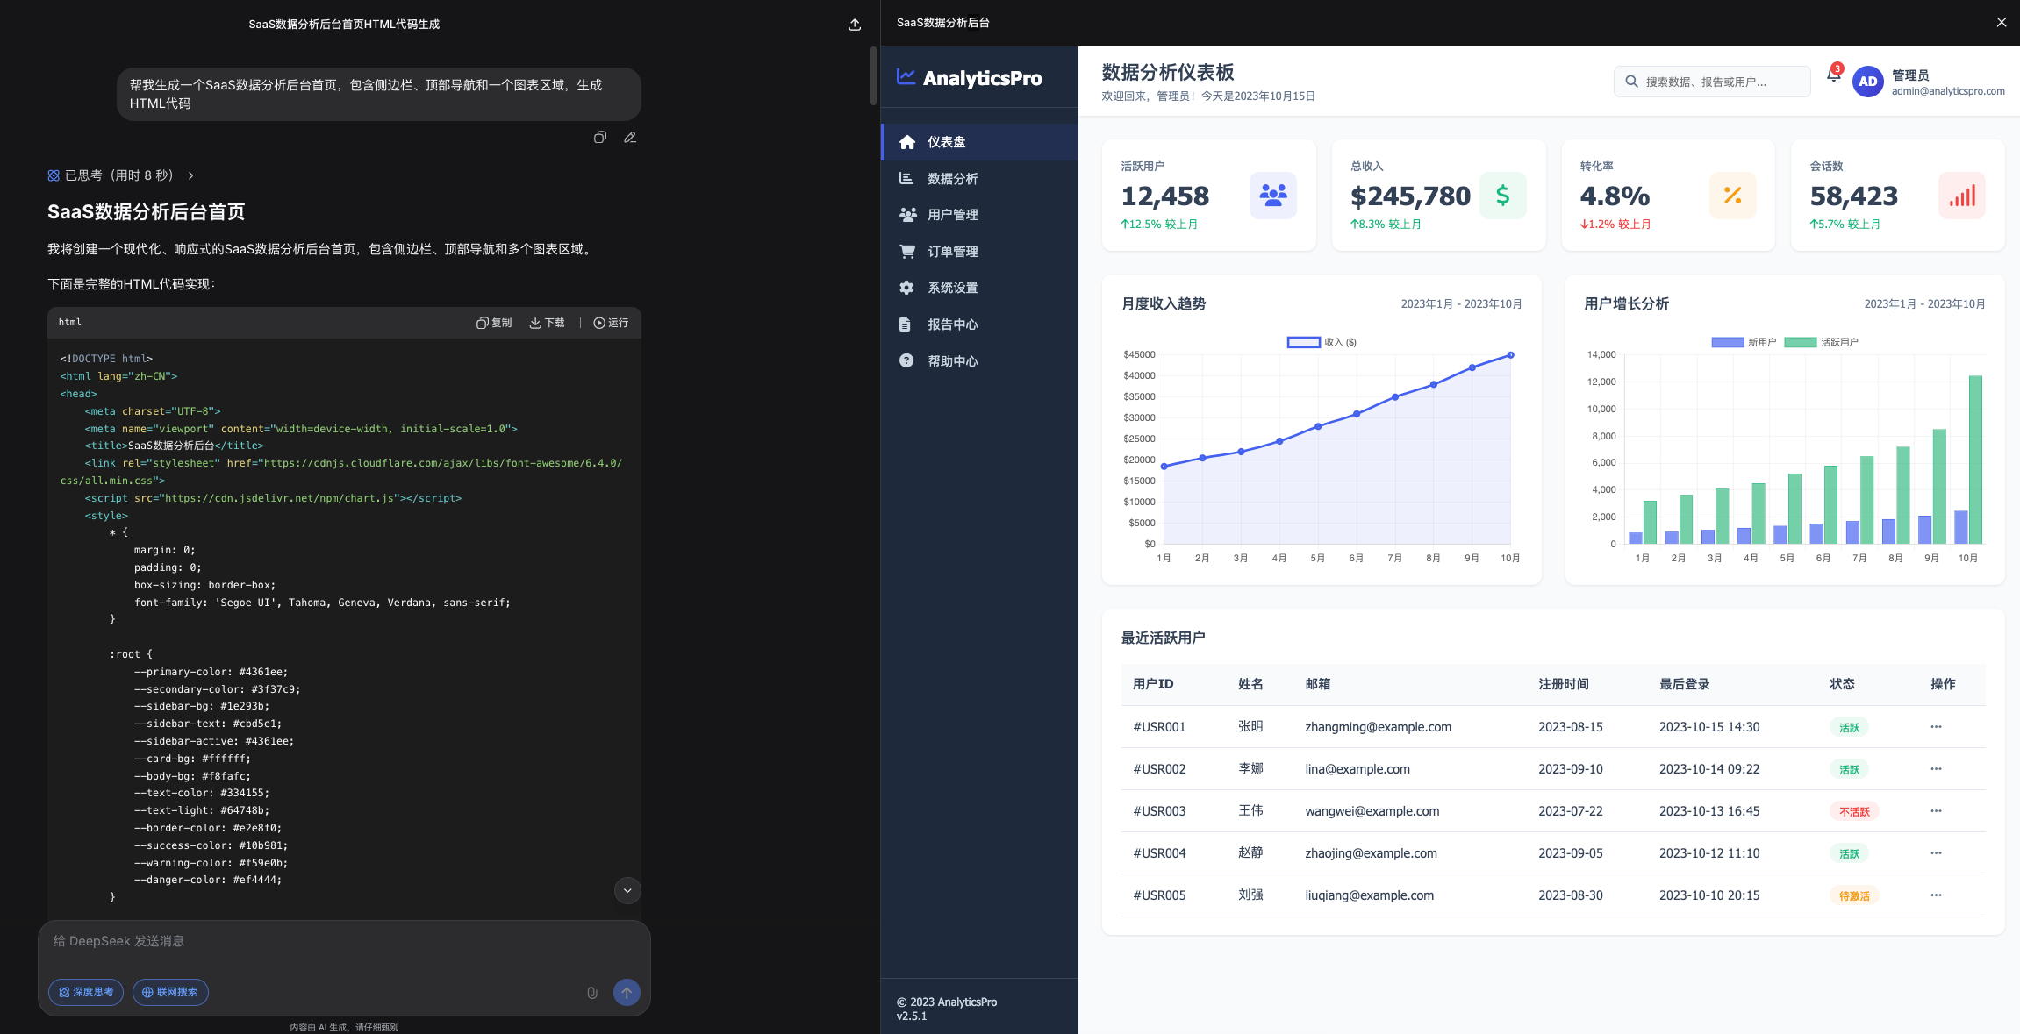Expand the 已思考 thinking process chevron
The height and width of the screenshot is (1034, 2020).
[x=190, y=175]
